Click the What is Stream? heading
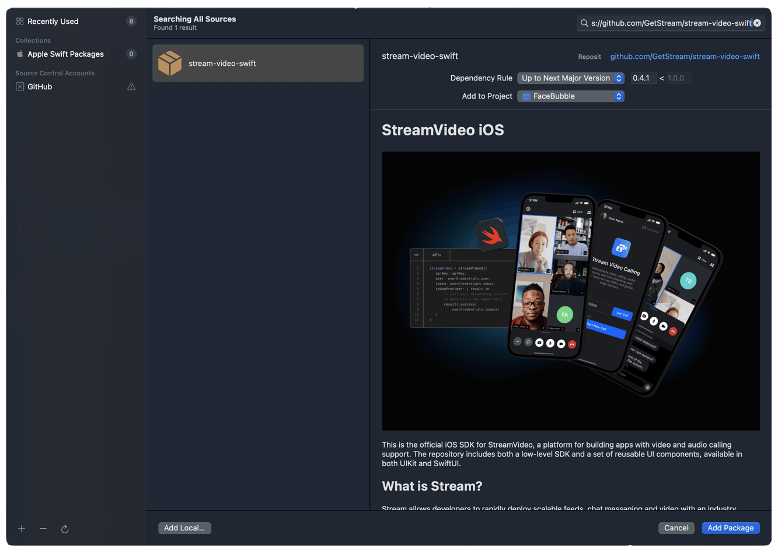Image resolution: width=778 pixels, height=552 pixels. click(432, 486)
